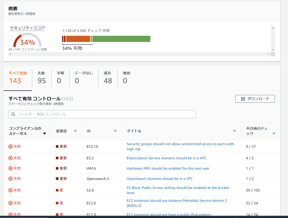Click horizontal scrollbar track under security score
Image resolution: width=288 pixels, height=218 pixels.
(139, 54)
